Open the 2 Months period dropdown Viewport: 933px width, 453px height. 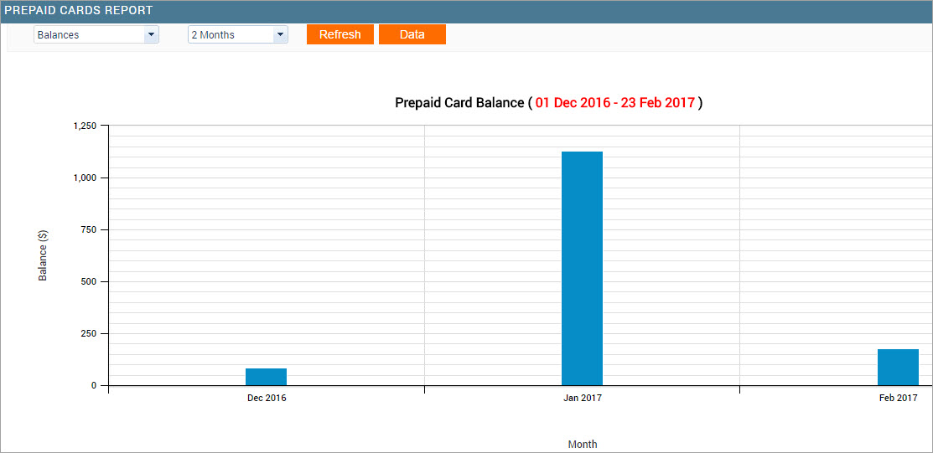(x=238, y=34)
